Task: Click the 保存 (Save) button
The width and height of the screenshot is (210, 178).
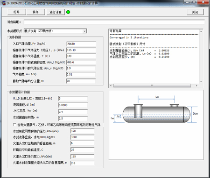Action: pos(35,12)
